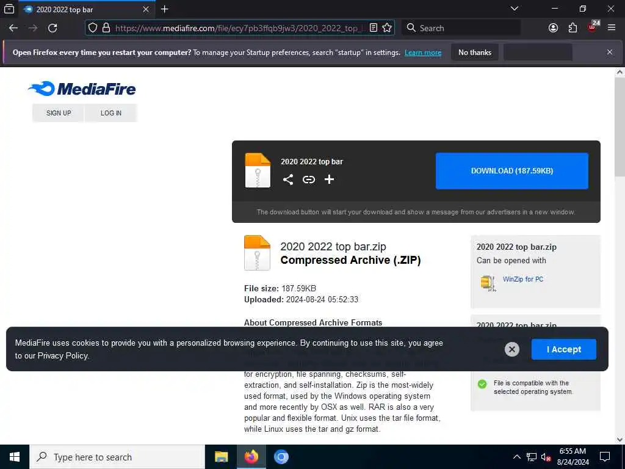Click the Firefox Search box

tap(461, 28)
